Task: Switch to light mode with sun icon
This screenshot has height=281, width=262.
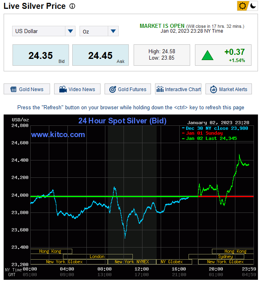Action: [243, 6]
